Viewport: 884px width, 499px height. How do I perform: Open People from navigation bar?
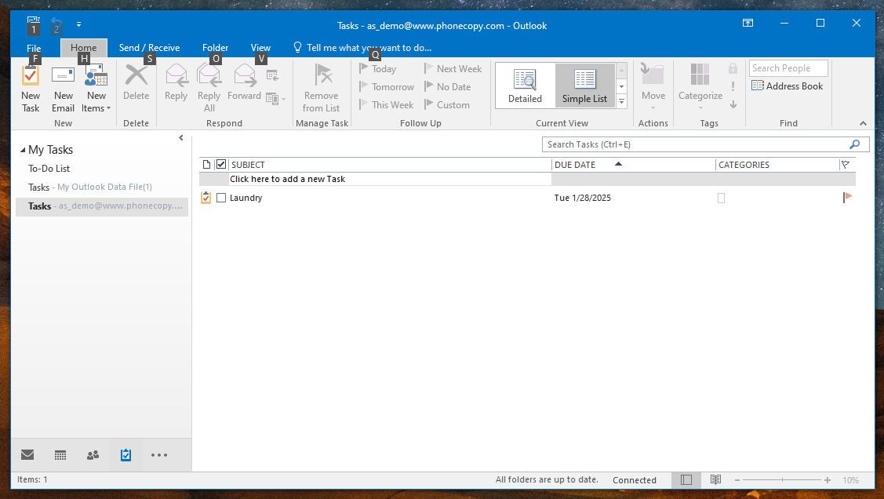pos(93,455)
